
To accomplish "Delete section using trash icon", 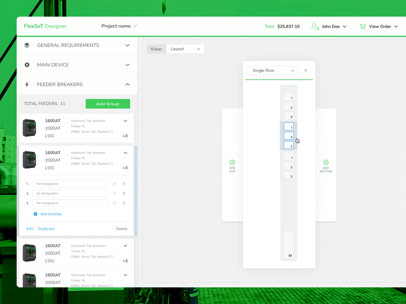I will pos(306,70).
